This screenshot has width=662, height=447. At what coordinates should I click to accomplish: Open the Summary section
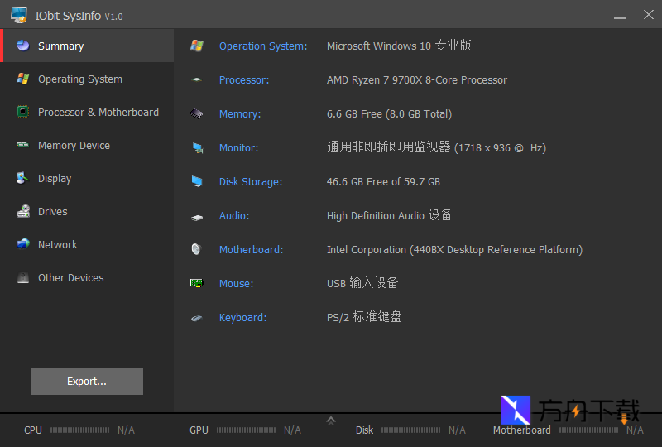pos(89,46)
